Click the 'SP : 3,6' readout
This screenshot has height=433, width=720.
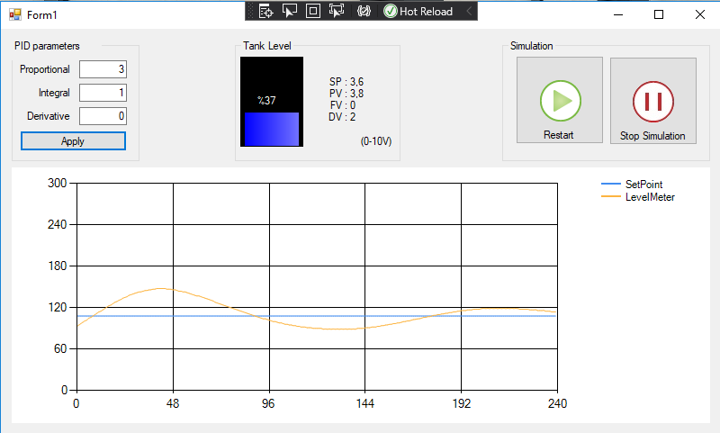tap(346, 82)
